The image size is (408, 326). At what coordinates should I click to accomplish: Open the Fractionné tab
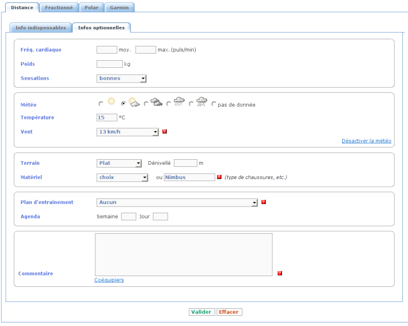point(59,8)
